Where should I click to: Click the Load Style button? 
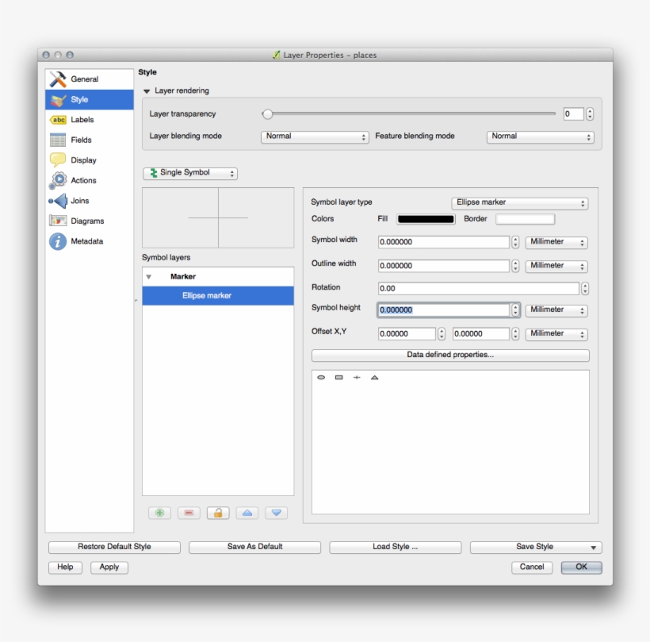[x=396, y=547]
